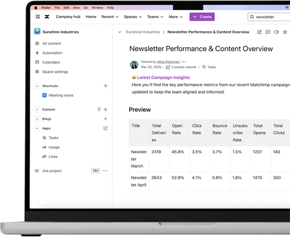This screenshot has height=240, width=290.
Task: Click the Content filter icon
Action: 99,109
